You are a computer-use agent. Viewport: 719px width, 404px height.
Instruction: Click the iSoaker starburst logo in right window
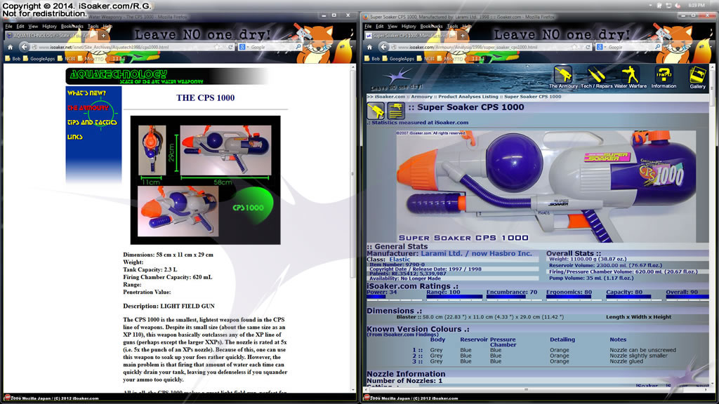pos(397,76)
